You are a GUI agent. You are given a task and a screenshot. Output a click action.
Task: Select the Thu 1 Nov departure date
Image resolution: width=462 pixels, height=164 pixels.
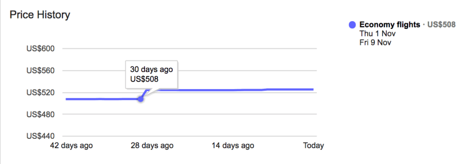[378, 33]
